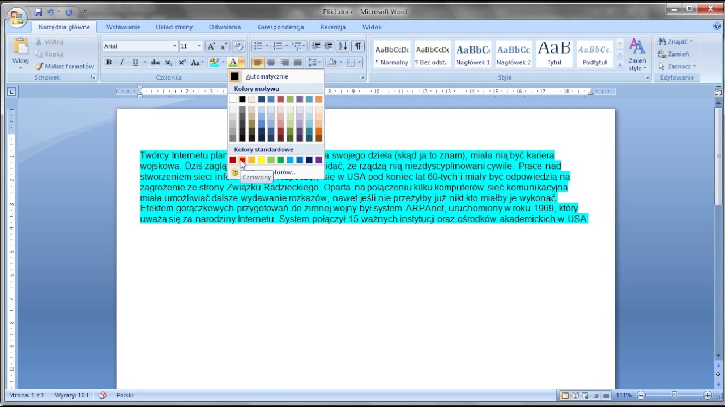The height and width of the screenshot is (407, 725).
Task: Open the Korespondencja tab
Action: pyautogui.click(x=280, y=27)
